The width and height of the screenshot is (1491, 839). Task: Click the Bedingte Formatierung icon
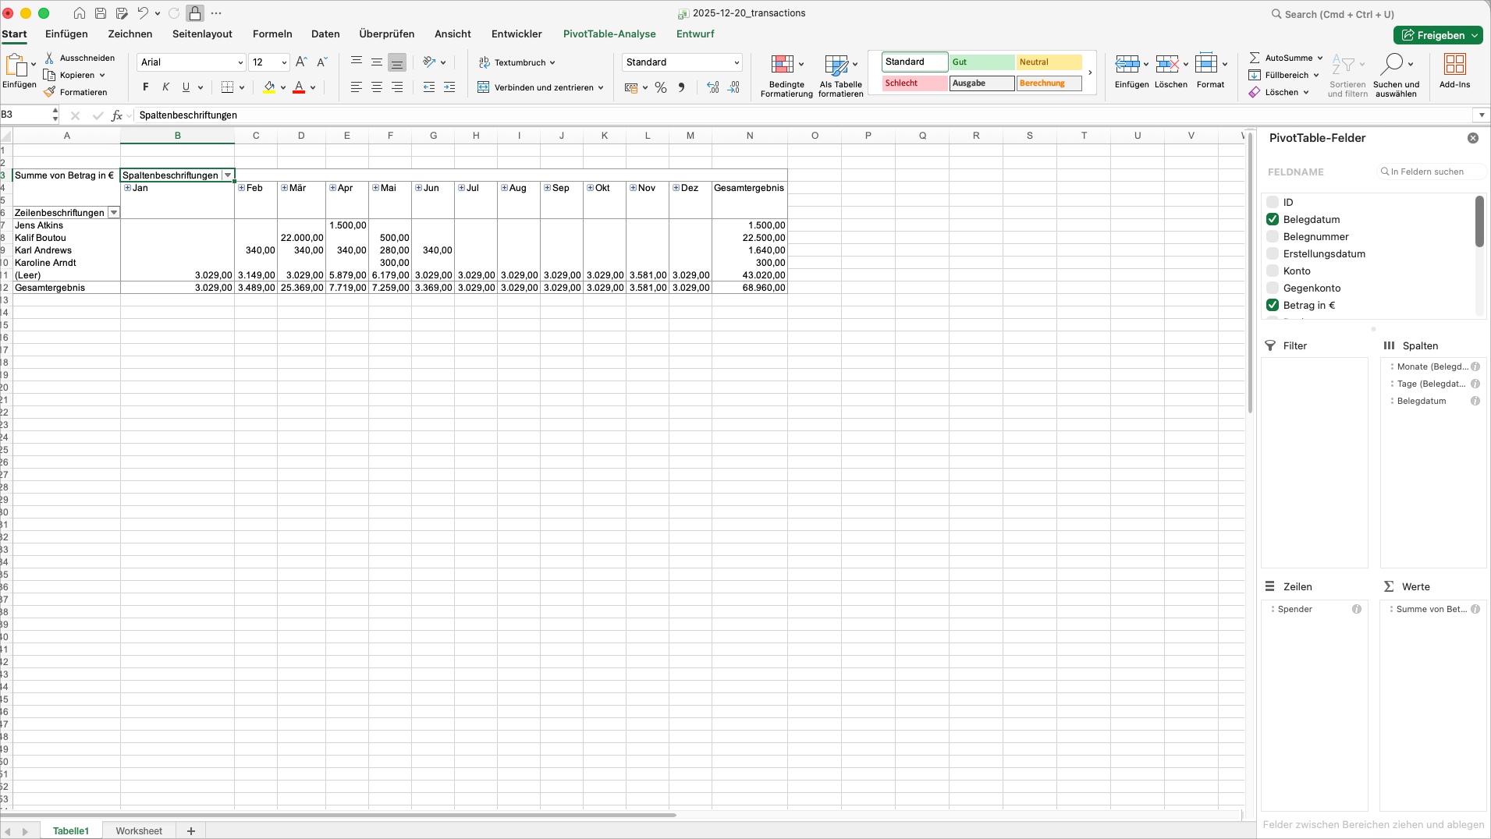[x=782, y=65]
